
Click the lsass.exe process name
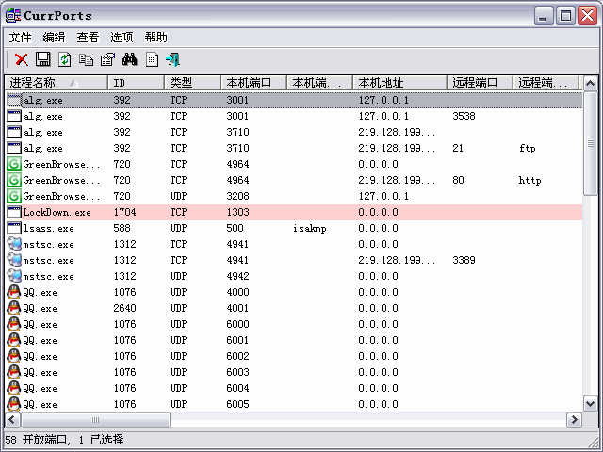coord(48,228)
